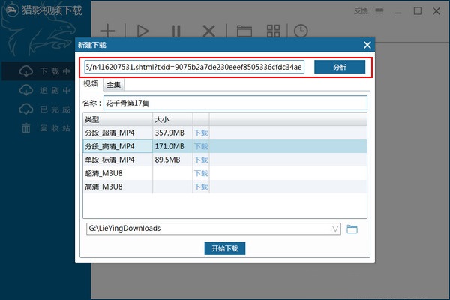Click the 反馈 feedback link
450x300 pixels.
361,11
